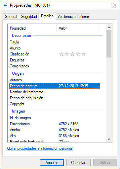Select the Id. de imagen row

click(x=55, y=118)
